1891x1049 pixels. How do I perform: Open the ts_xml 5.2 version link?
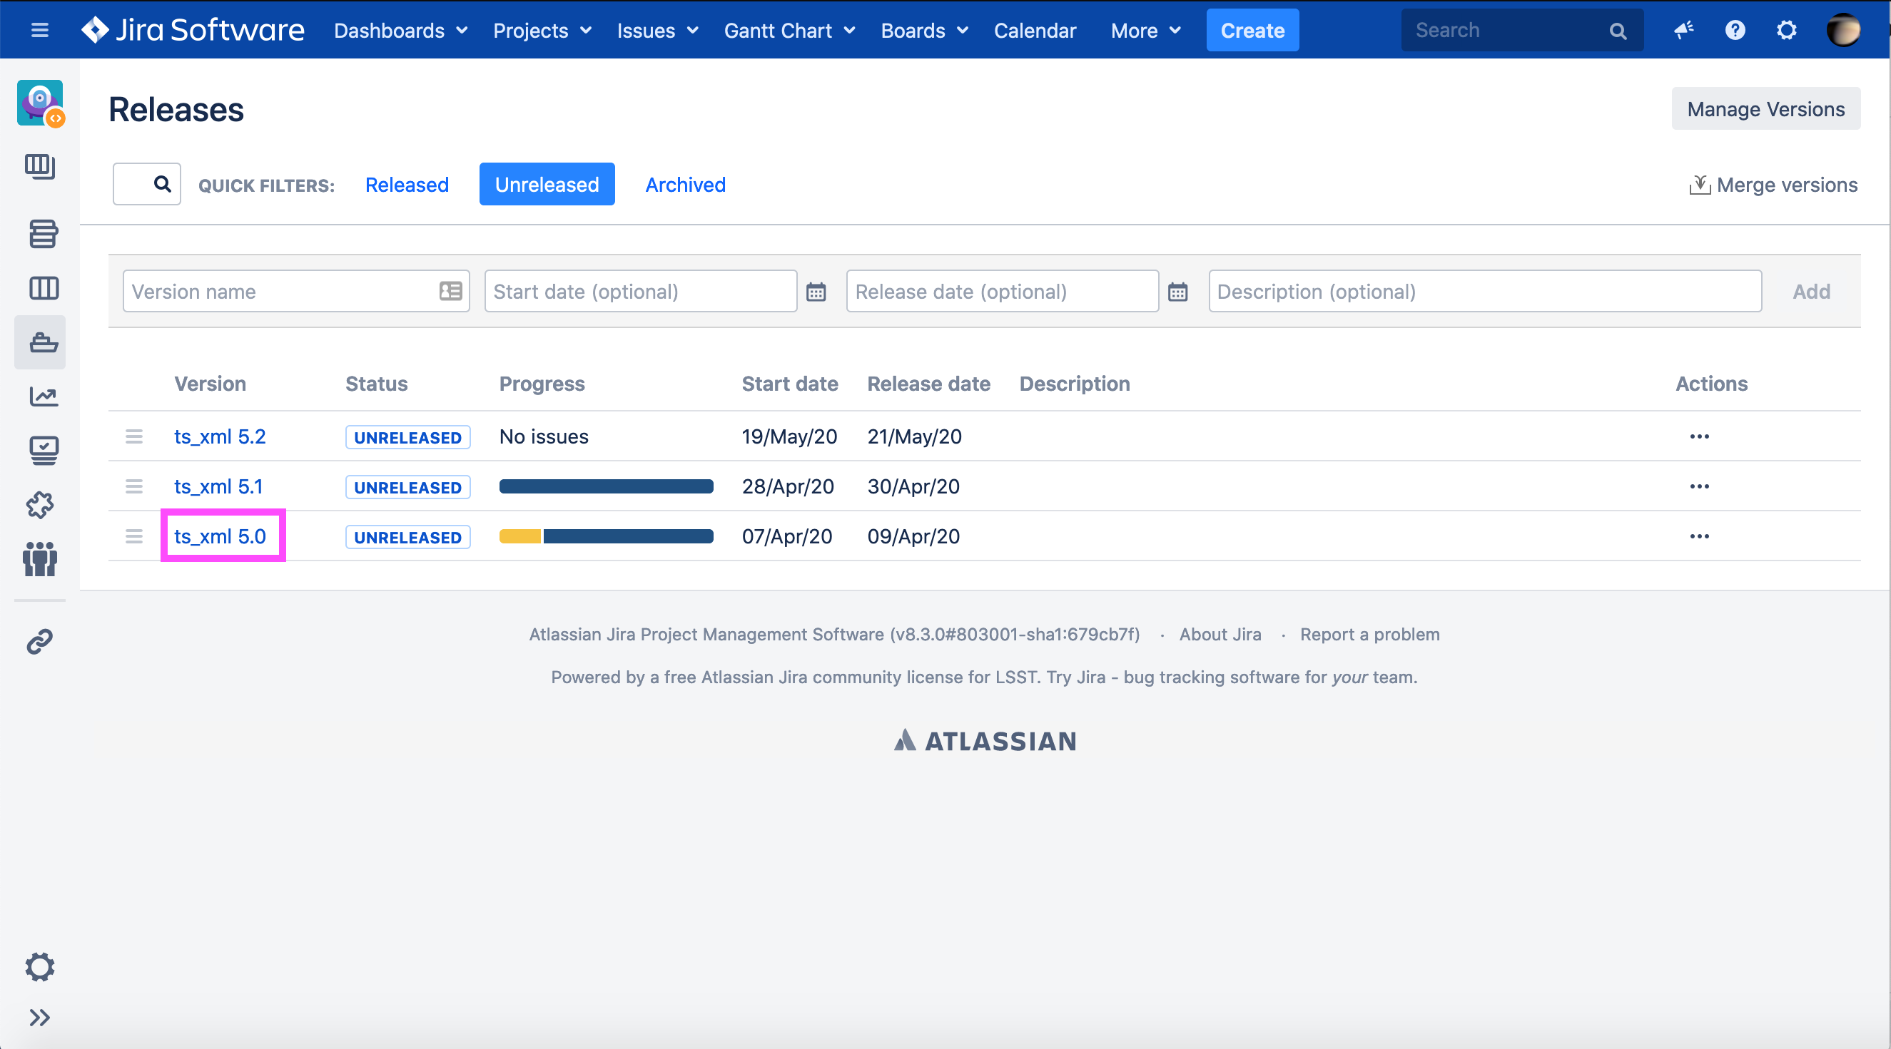(220, 436)
